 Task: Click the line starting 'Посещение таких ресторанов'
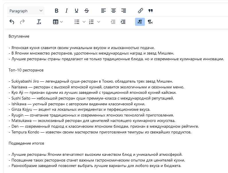(97, 160)
